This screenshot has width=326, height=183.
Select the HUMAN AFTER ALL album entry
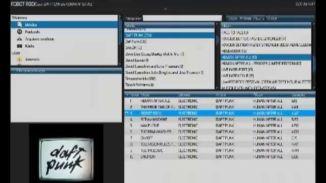[x=266, y=57]
